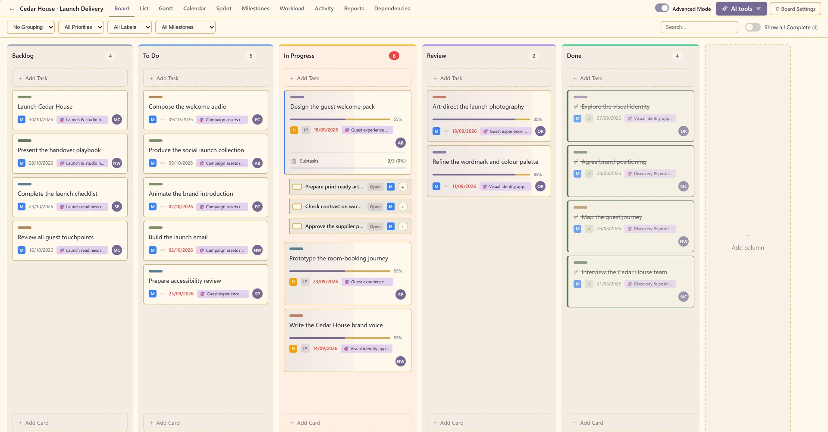Open the AI tools dropdown menu

point(741,9)
